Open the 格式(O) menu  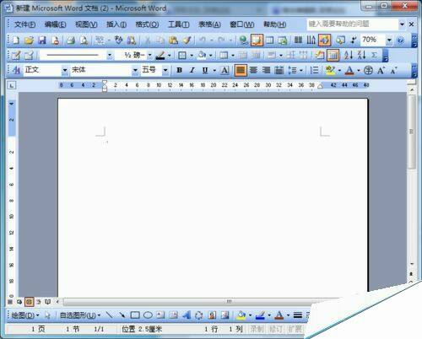coord(147,24)
